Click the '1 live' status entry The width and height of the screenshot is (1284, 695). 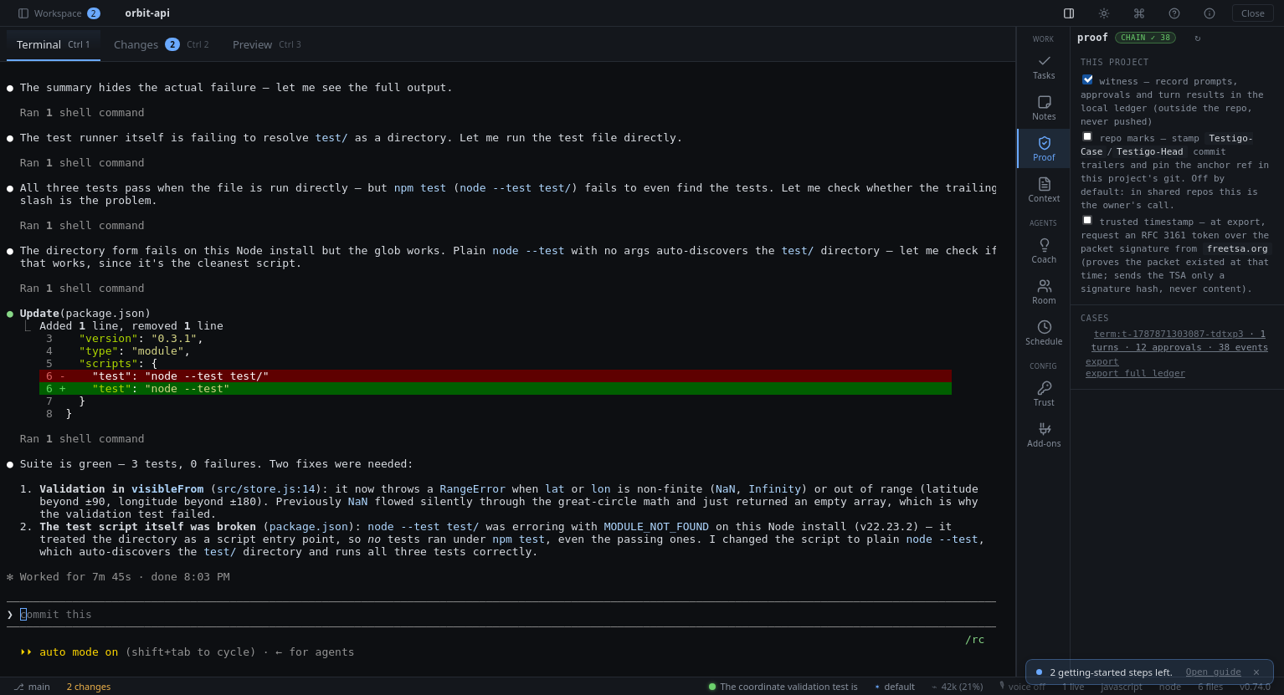click(1073, 687)
